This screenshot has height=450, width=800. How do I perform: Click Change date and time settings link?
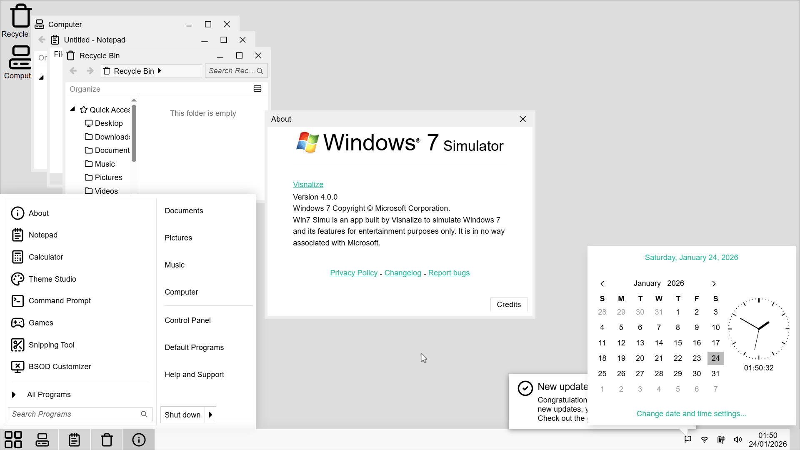coord(691,414)
